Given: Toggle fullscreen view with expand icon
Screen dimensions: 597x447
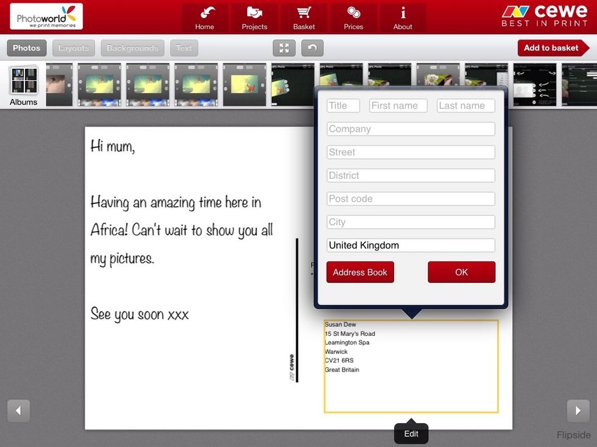Looking at the screenshot, I should [x=284, y=48].
